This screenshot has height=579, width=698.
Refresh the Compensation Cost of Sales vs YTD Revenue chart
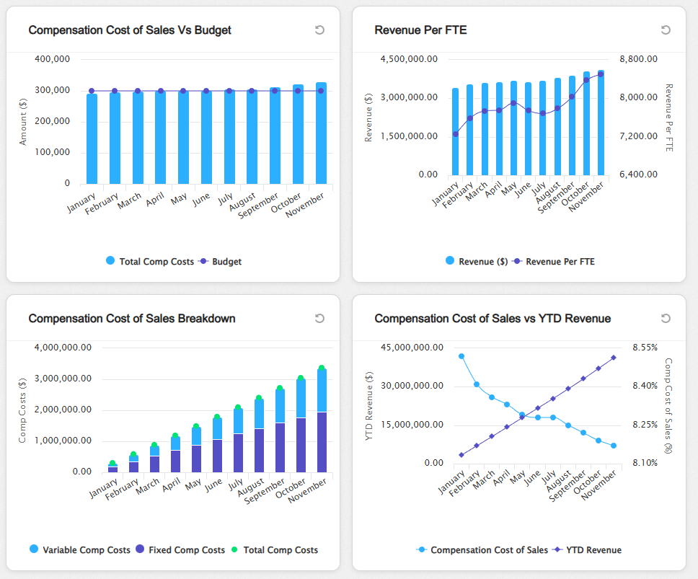coord(666,318)
